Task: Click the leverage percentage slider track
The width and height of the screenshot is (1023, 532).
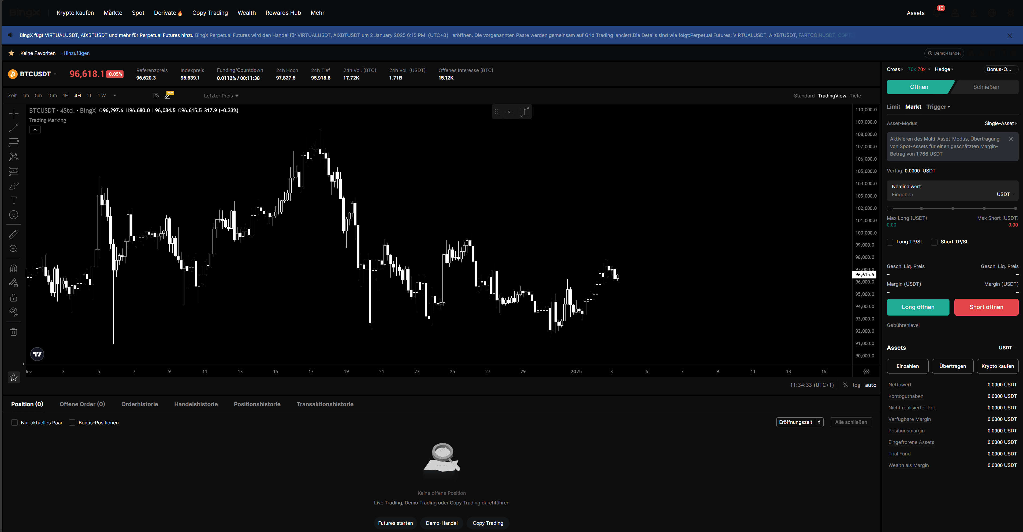Action: point(952,208)
